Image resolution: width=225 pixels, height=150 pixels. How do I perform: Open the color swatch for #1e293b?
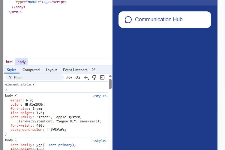[27, 105]
